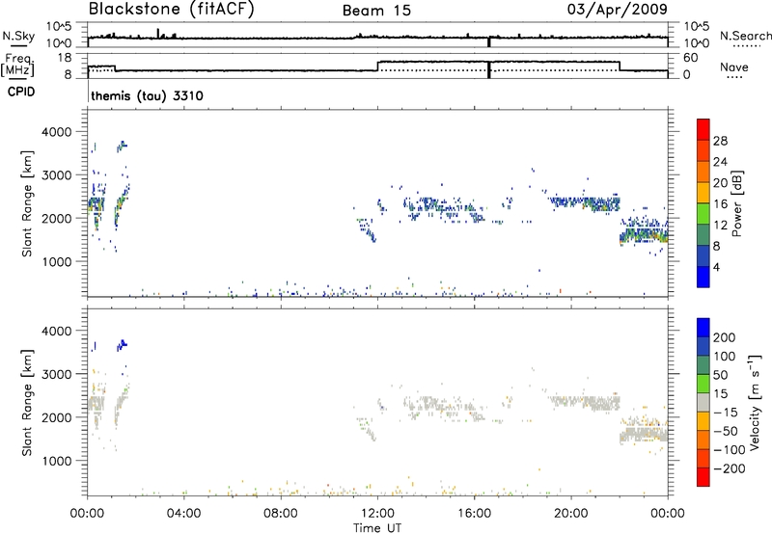Select the "50" velocity color bar label
This screenshot has width=772, height=534.
720,375
